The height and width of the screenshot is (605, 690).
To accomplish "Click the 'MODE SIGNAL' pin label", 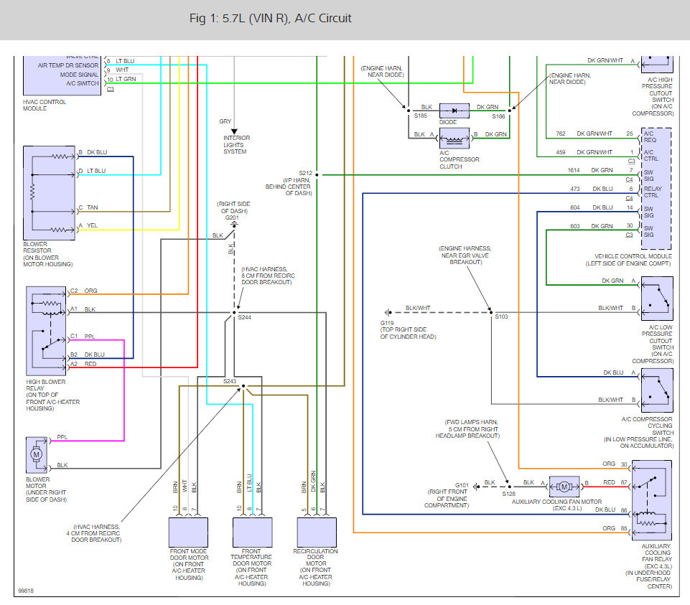I will [x=79, y=75].
